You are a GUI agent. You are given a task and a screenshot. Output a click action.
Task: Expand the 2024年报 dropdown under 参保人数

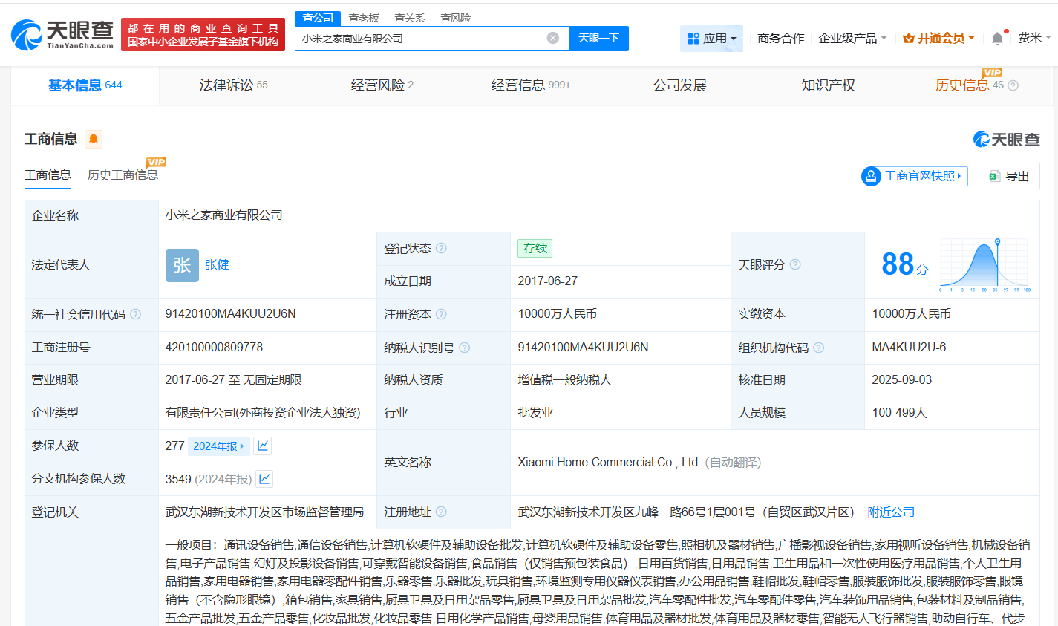218,446
